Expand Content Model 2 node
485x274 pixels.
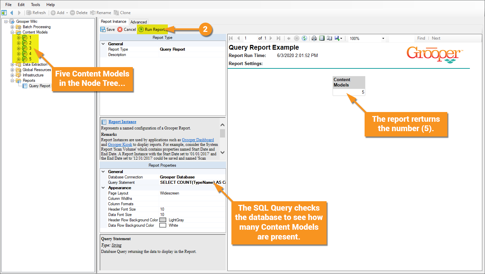(18, 43)
